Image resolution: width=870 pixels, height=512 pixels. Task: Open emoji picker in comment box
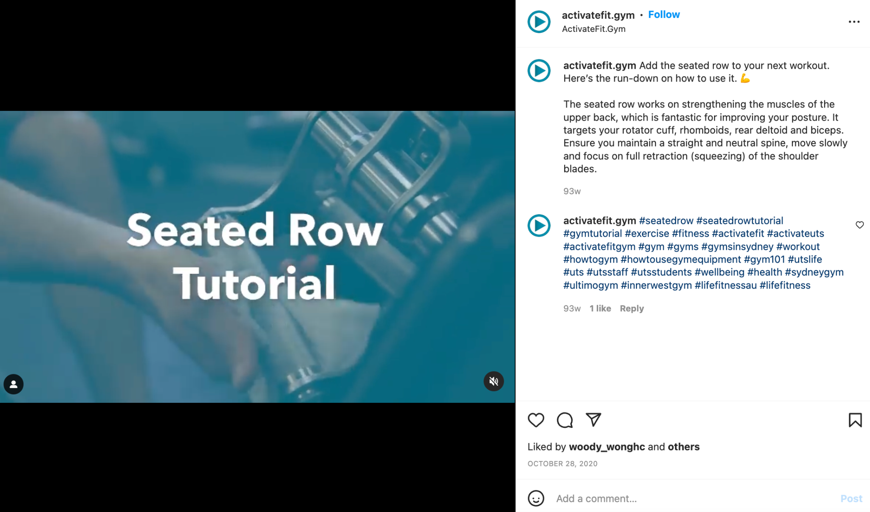pos(536,498)
